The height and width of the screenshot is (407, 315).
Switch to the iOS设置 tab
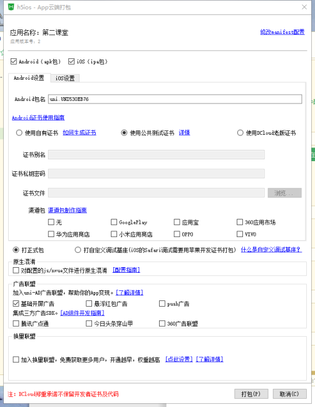65,78
